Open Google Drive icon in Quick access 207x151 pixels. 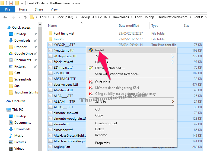coord(11,53)
